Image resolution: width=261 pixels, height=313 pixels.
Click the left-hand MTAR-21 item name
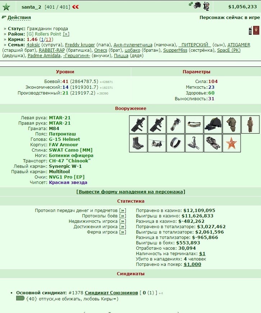click(x=60, y=118)
